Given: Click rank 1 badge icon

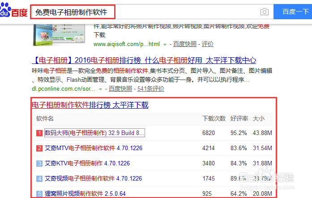Looking at the screenshot, I should [39, 133].
